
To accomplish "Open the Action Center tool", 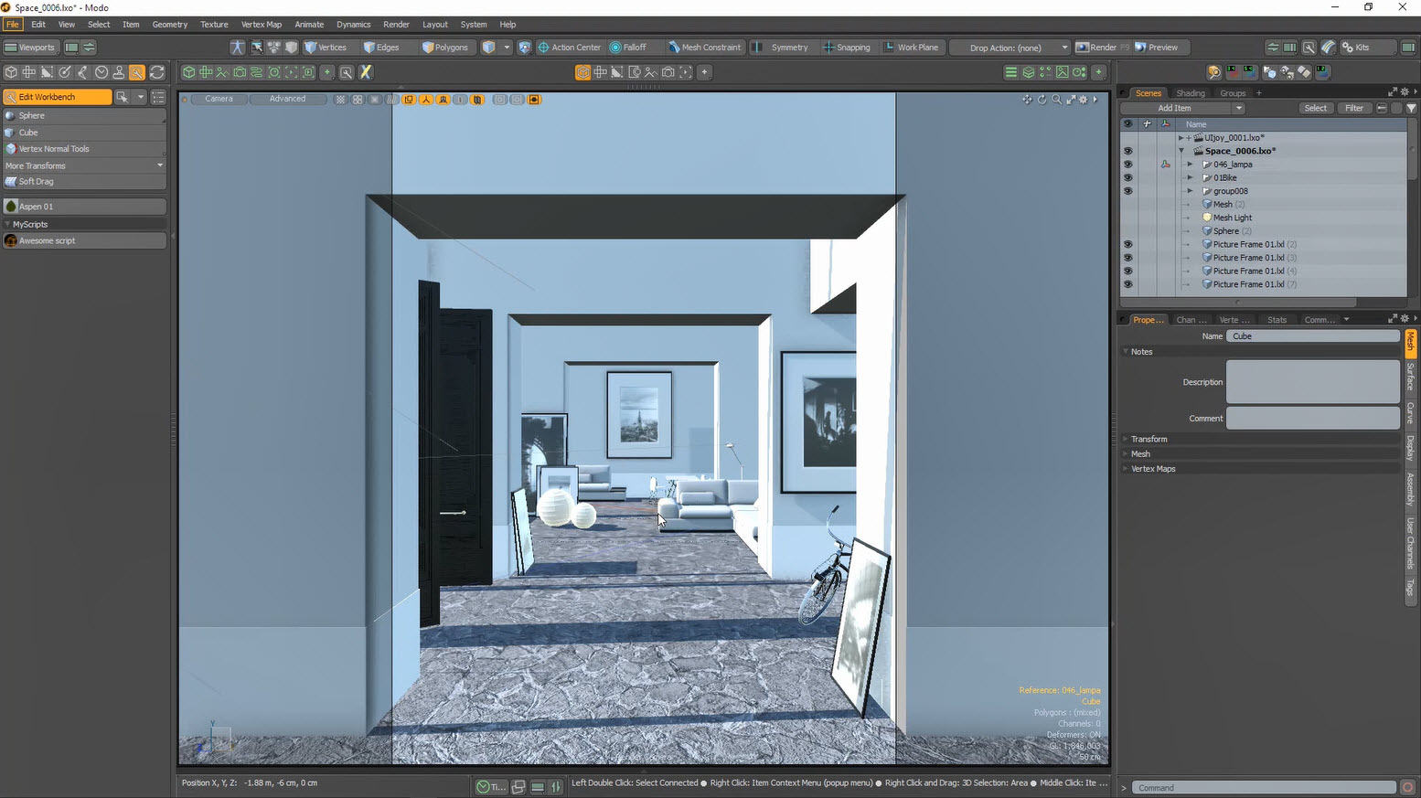I will pyautogui.click(x=569, y=48).
